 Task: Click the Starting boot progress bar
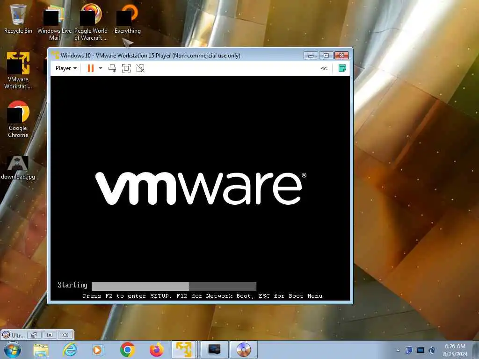point(174,286)
